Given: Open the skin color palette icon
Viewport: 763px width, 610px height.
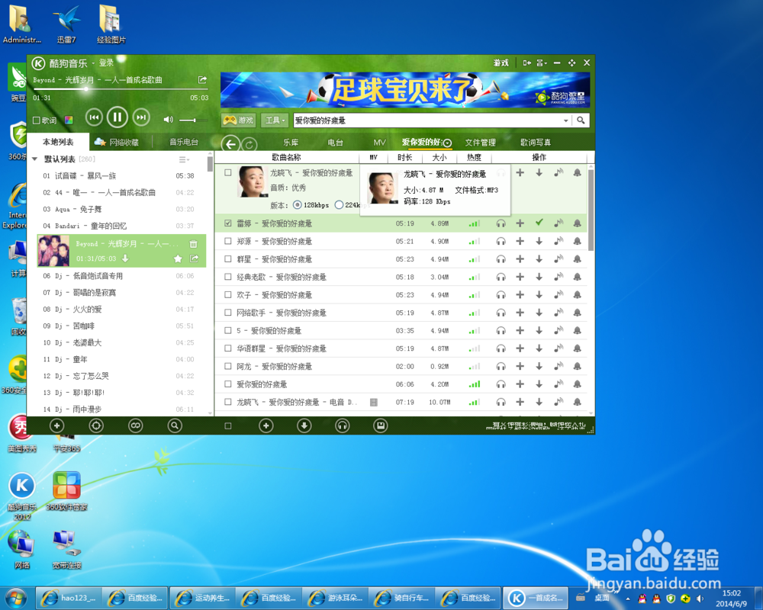Looking at the screenshot, I should [x=69, y=120].
